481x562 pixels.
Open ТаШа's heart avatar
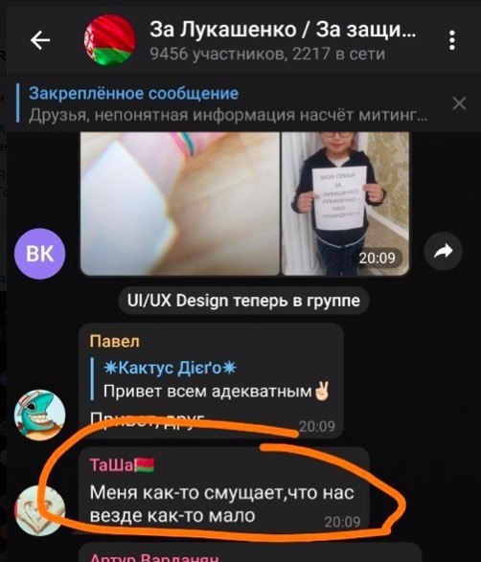point(40,510)
